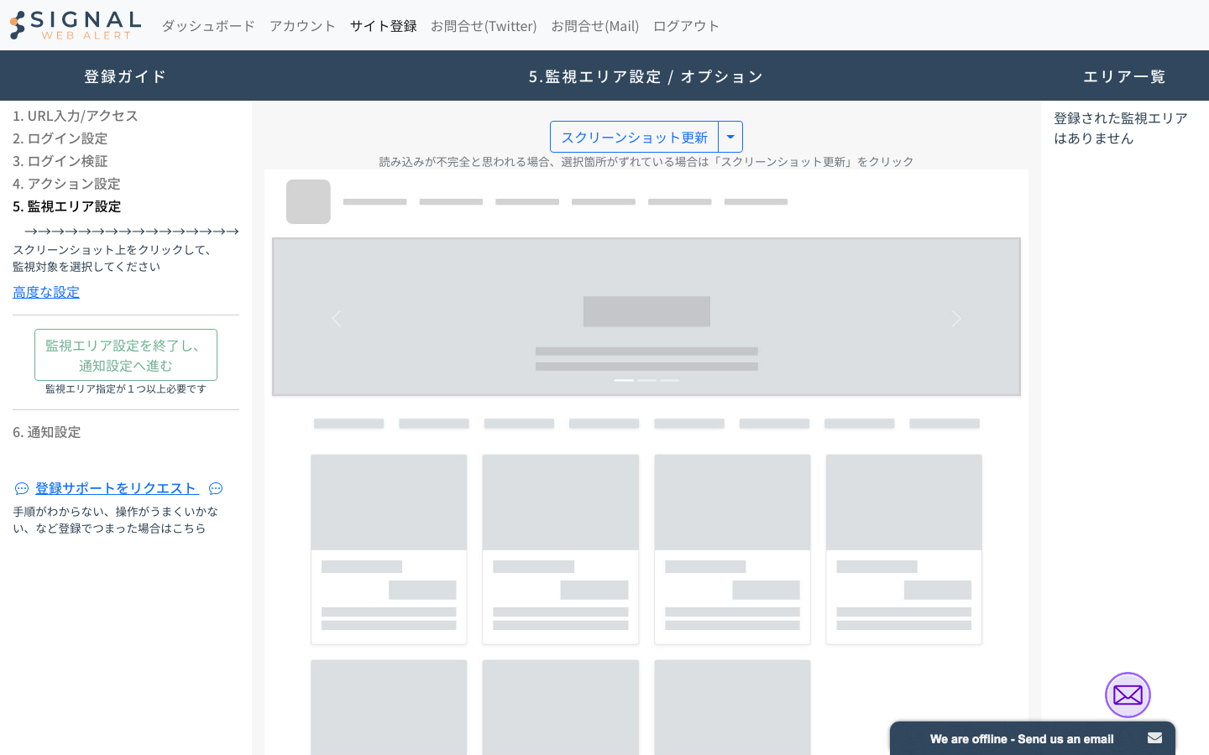Open お問合せ(Twitter) menu item

[x=484, y=26]
